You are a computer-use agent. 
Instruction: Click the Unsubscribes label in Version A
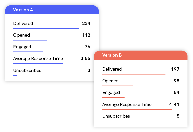27,70
